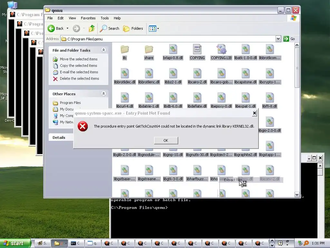Select libdb-6.0.dll file icon
330x248 pixels.
pyautogui.click(x=173, y=98)
